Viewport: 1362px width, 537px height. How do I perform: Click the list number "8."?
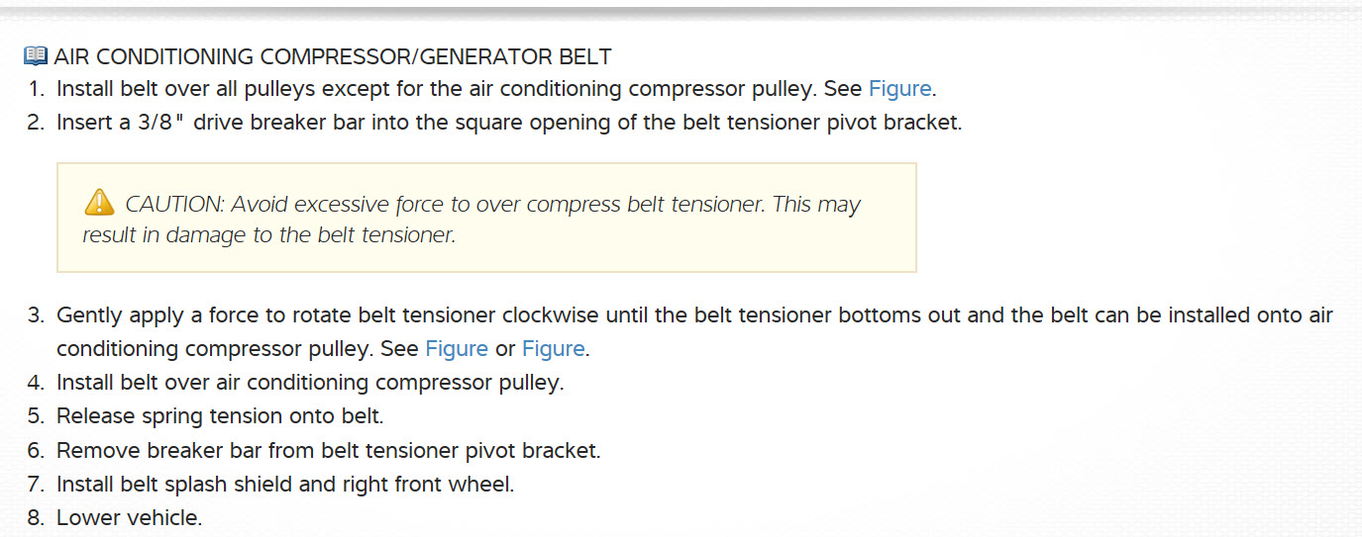tap(36, 516)
